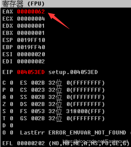Select the FS segment value 0053

coord(38,111)
